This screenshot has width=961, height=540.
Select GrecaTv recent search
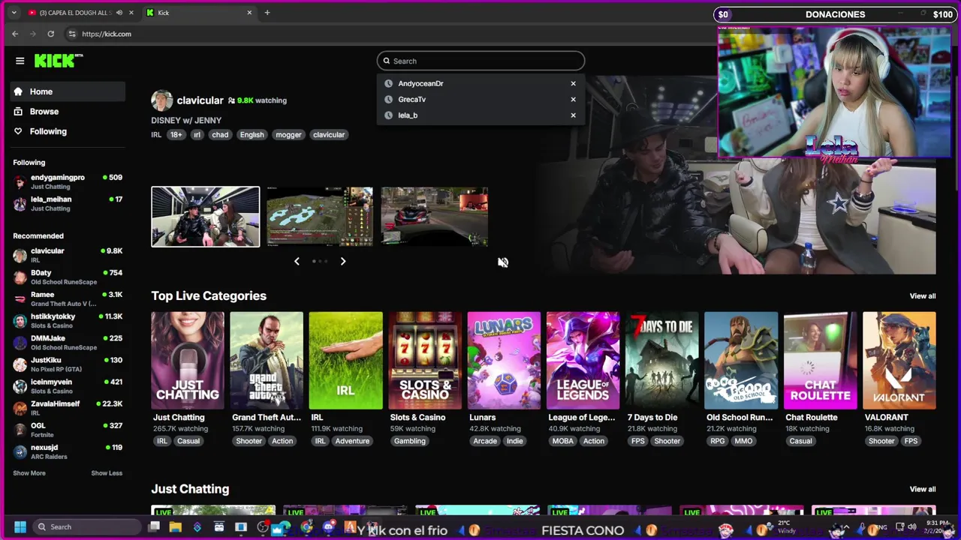(411, 99)
